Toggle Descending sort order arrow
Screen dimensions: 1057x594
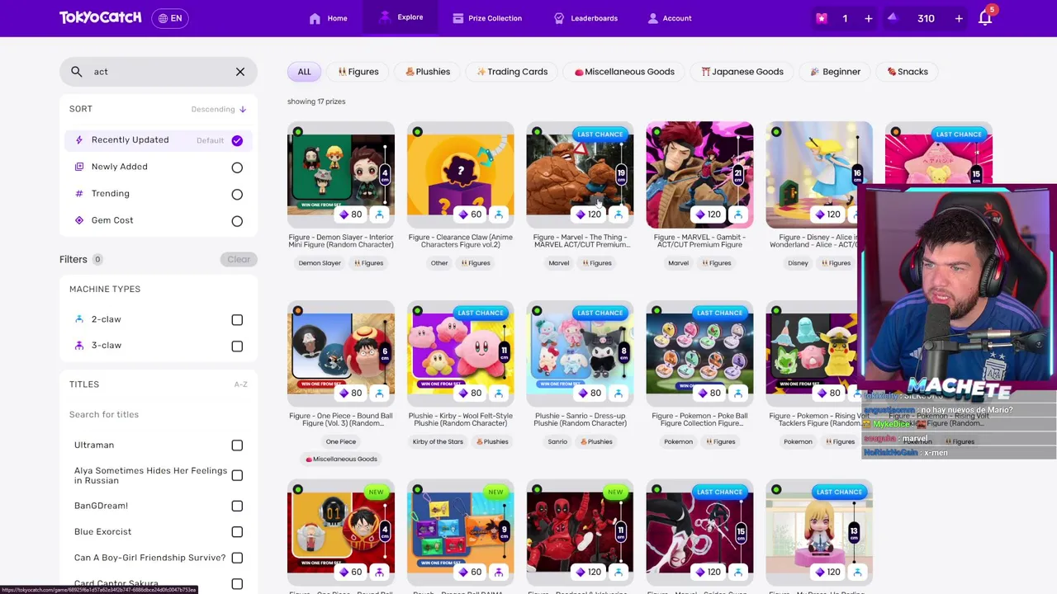(242, 109)
